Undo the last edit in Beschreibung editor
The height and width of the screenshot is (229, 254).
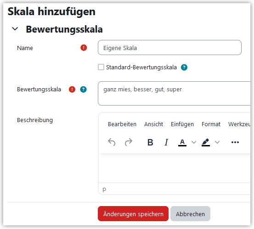coord(112,142)
